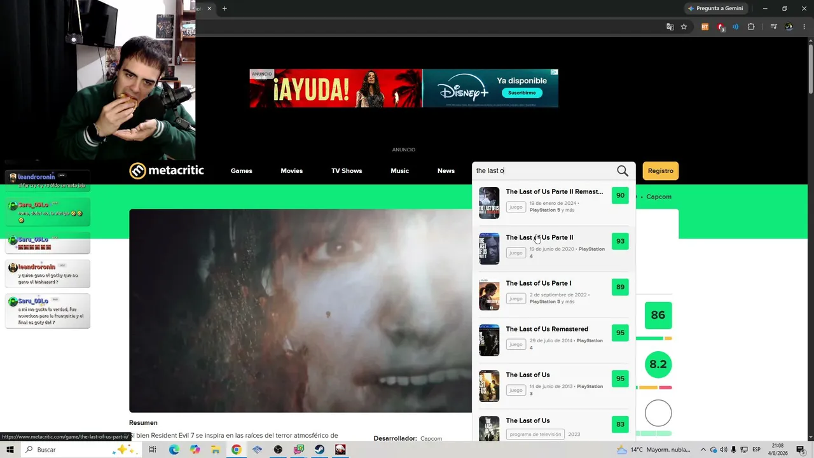Open Task View in the taskbar
Viewport: 814px width, 458px height.
[x=153, y=450]
